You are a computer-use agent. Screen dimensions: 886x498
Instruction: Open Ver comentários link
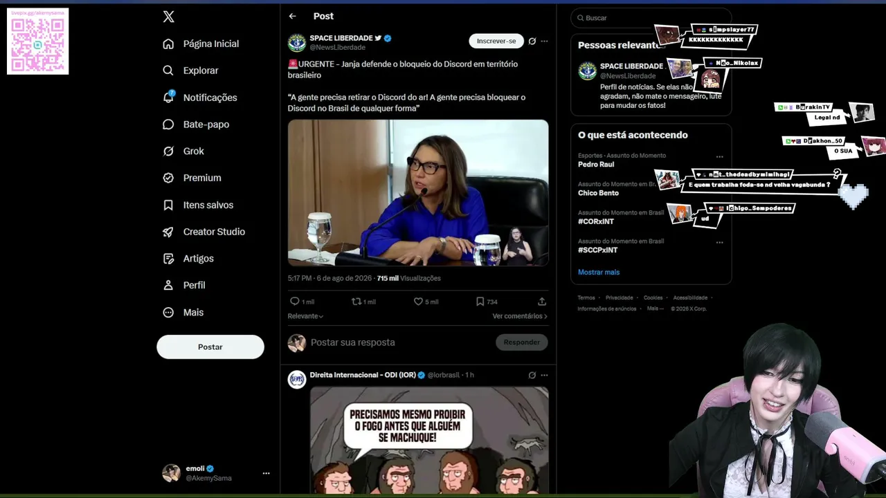[520, 316]
